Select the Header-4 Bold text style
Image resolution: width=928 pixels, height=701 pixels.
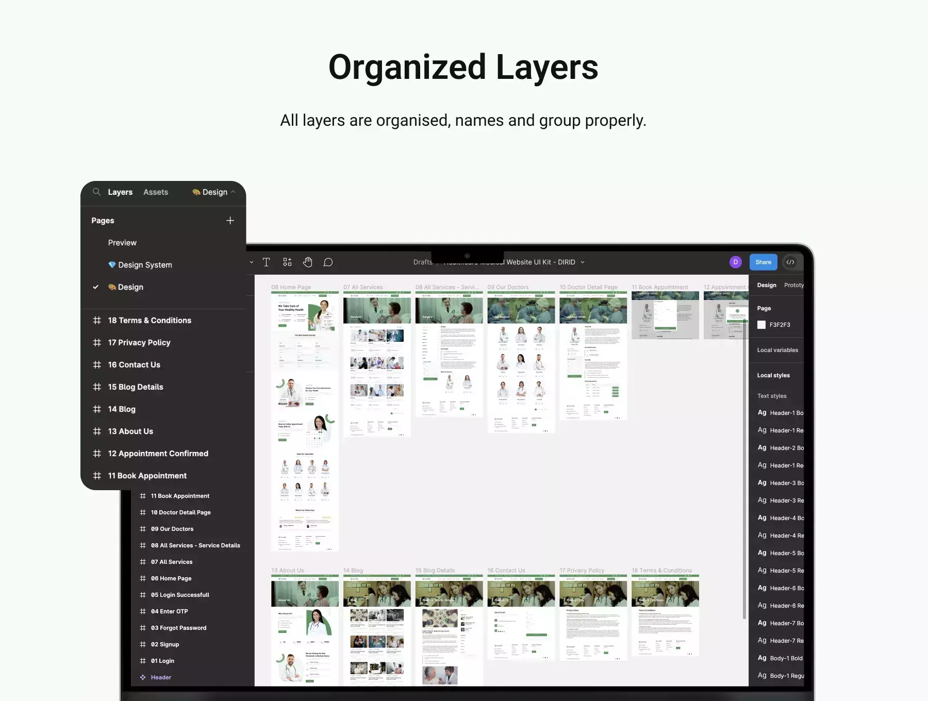point(781,518)
